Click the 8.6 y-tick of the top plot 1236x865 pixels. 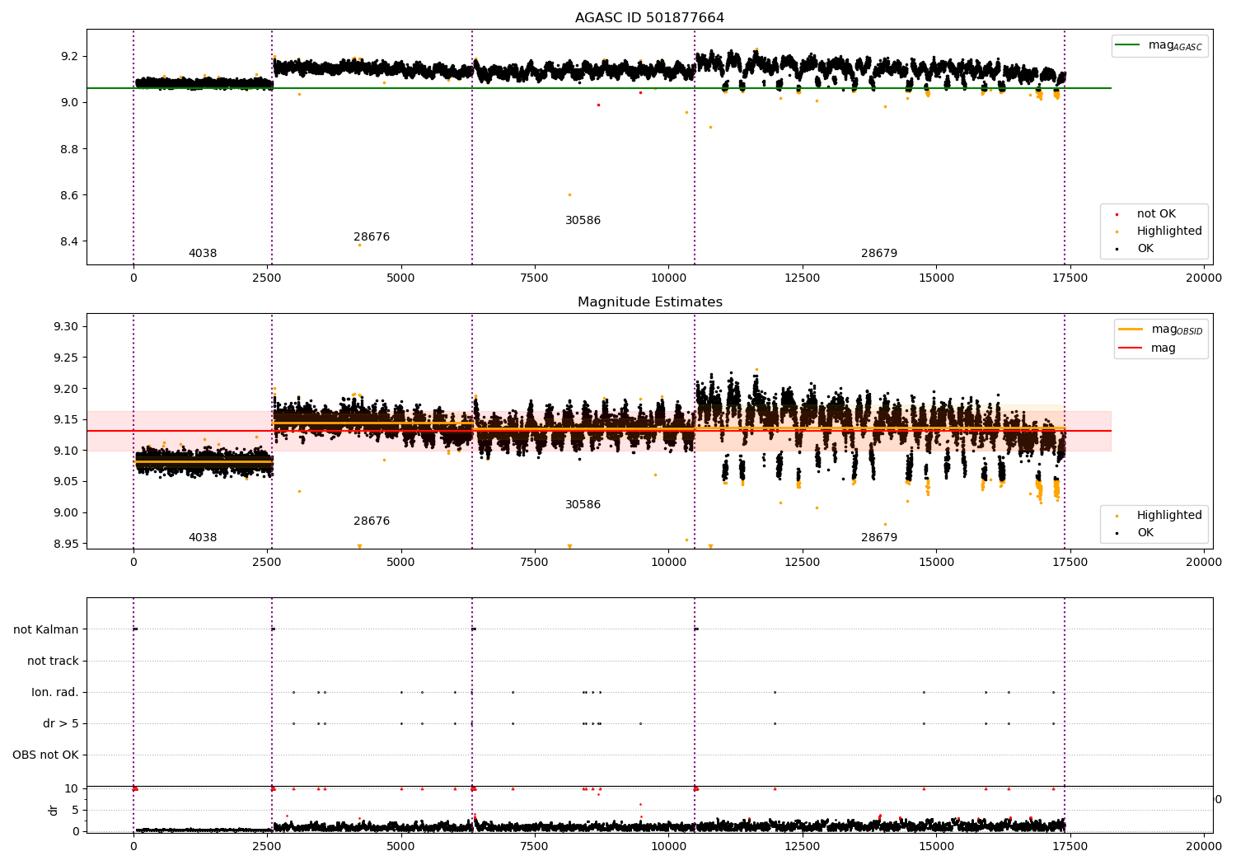(70, 196)
